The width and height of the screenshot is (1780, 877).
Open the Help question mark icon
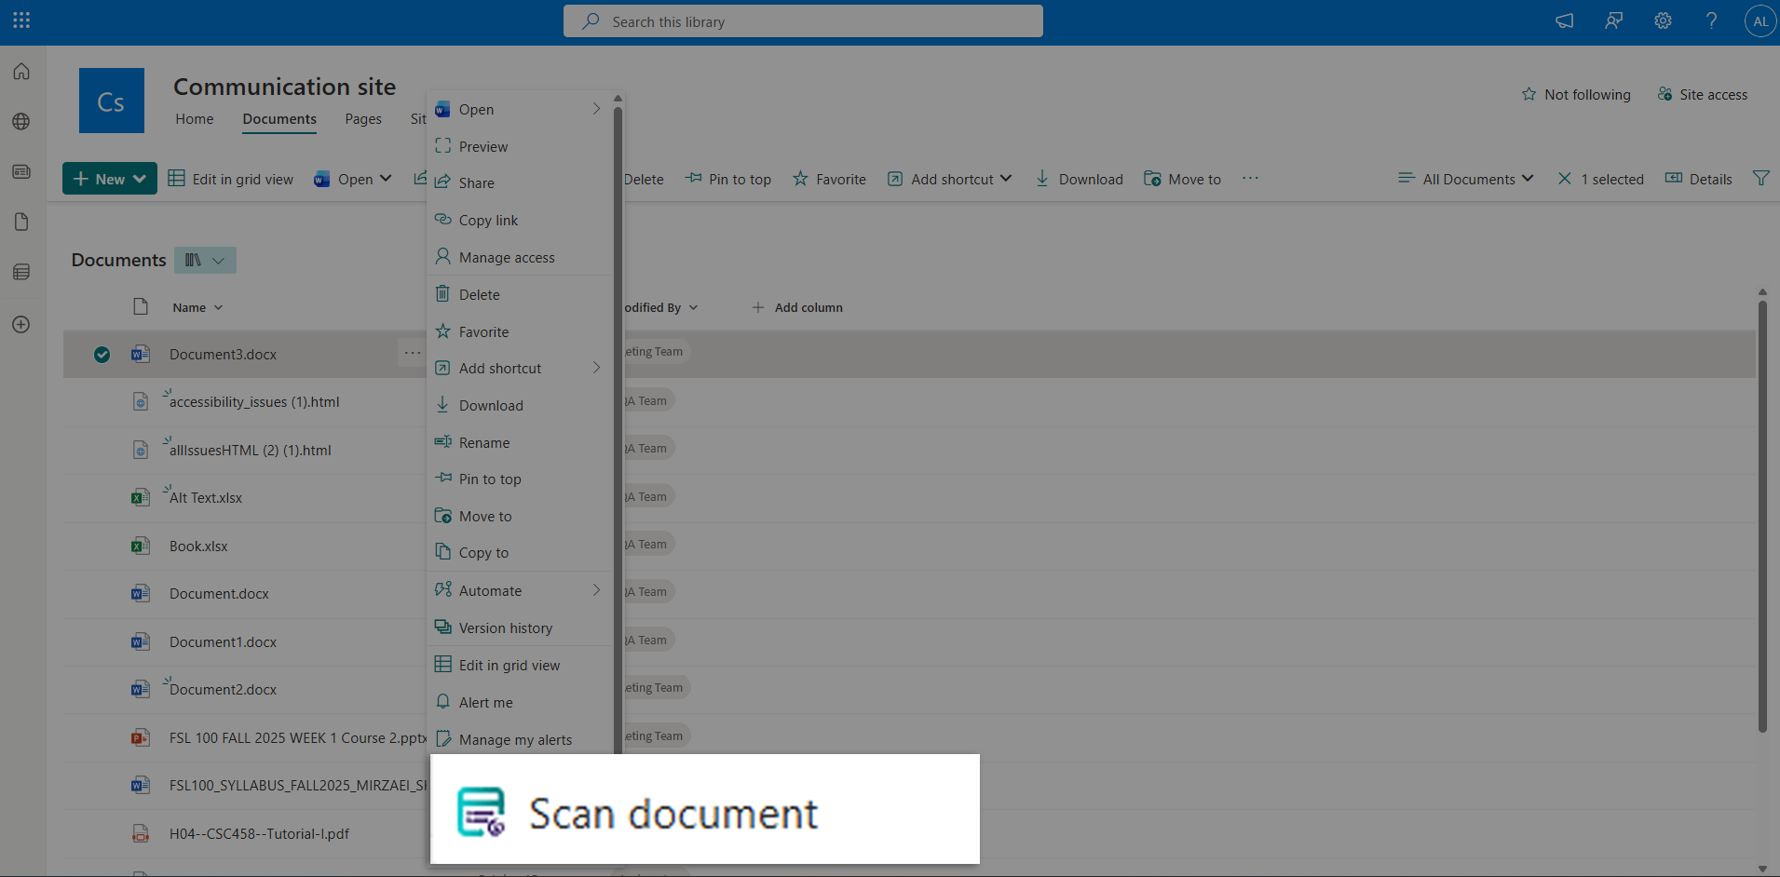[x=1711, y=20]
